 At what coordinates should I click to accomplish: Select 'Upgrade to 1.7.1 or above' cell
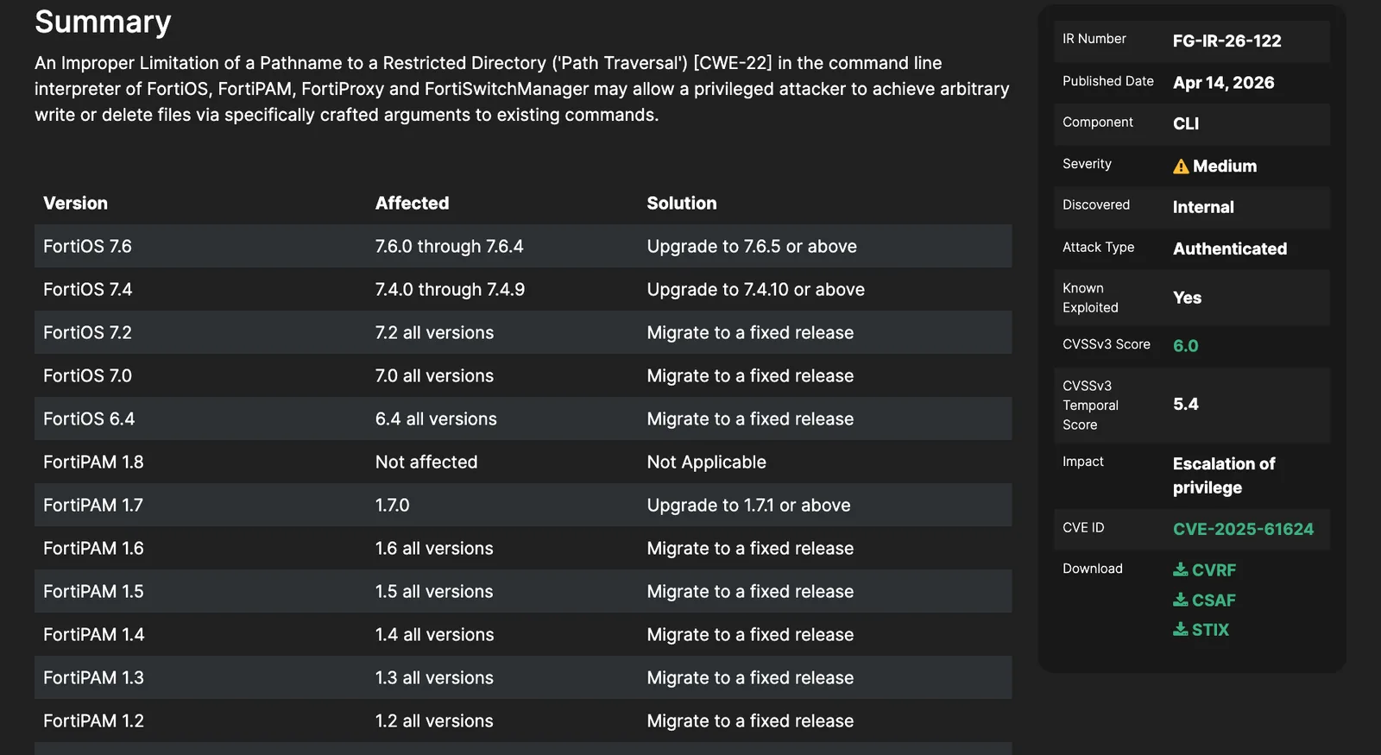pos(748,506)
